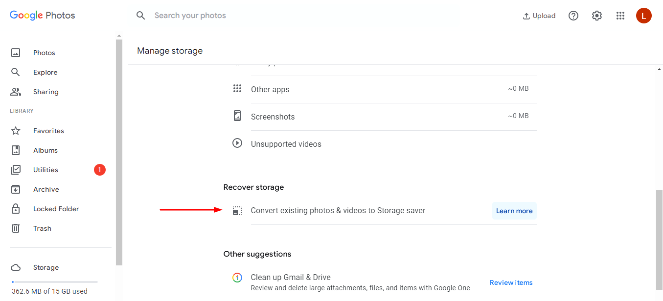Click the Screenshots phone icon

(237, 116)
